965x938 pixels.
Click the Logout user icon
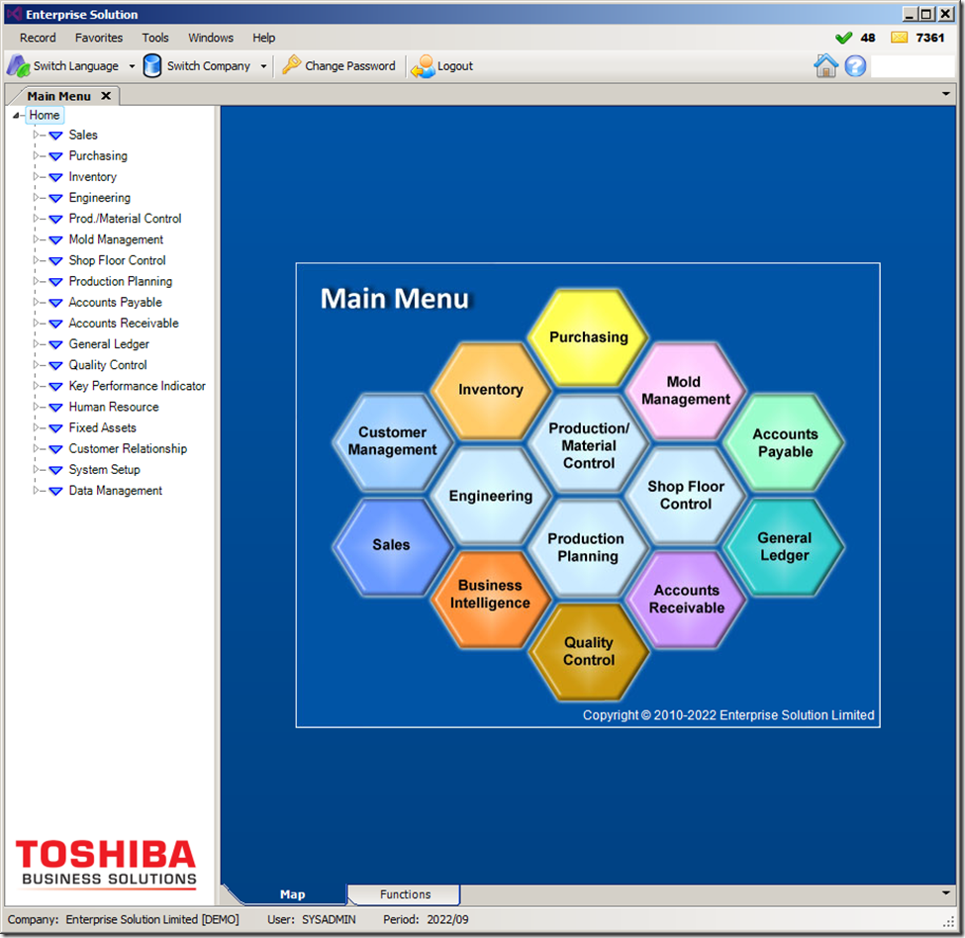(424, 66)
